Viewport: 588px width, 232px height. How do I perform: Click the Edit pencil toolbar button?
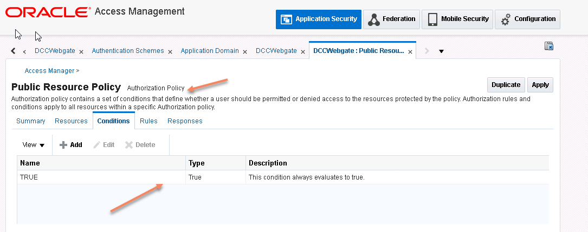pos(104,145)
